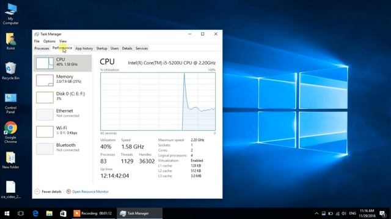Image resolution: width=391 pixels, height=219 pixels.
Task: Click the 12:14:42:04 up time value
Action: click(115, 176)
